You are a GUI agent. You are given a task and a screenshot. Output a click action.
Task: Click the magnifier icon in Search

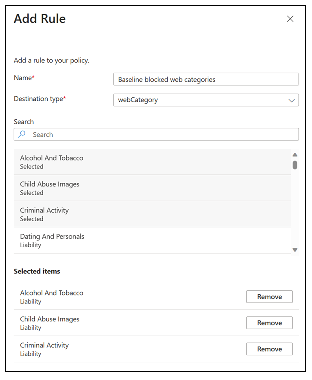click(x=21, y=134)
